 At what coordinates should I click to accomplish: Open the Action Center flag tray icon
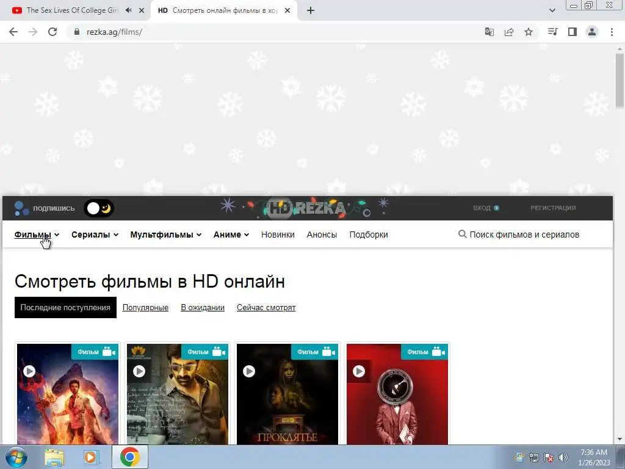coord(549,457)
